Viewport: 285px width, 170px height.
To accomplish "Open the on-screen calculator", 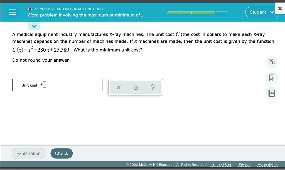I will click(x=271, y=78).
